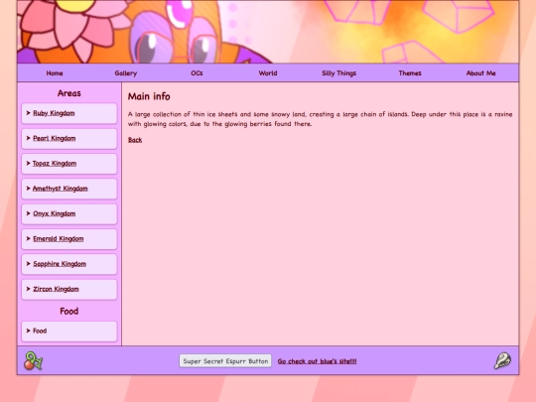Expand the Sapphire Kingdom arrow
Screen dimensions: 536x402
point(29,264)
